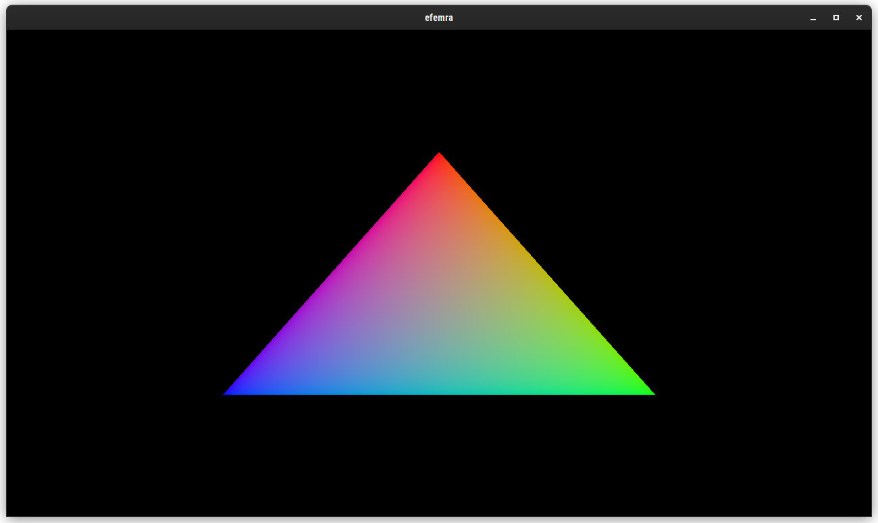Pick the cyan midpoint of bottom edge
The image size is (878, 523).
(439, 391)
